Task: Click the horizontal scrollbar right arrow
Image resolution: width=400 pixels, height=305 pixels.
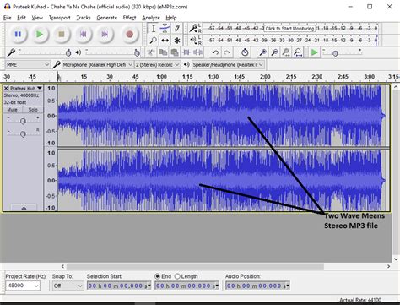Action: point(388,266)
